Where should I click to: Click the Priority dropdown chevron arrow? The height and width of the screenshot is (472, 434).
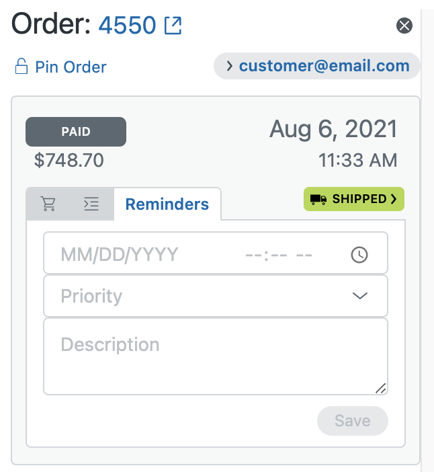point(359,296)
